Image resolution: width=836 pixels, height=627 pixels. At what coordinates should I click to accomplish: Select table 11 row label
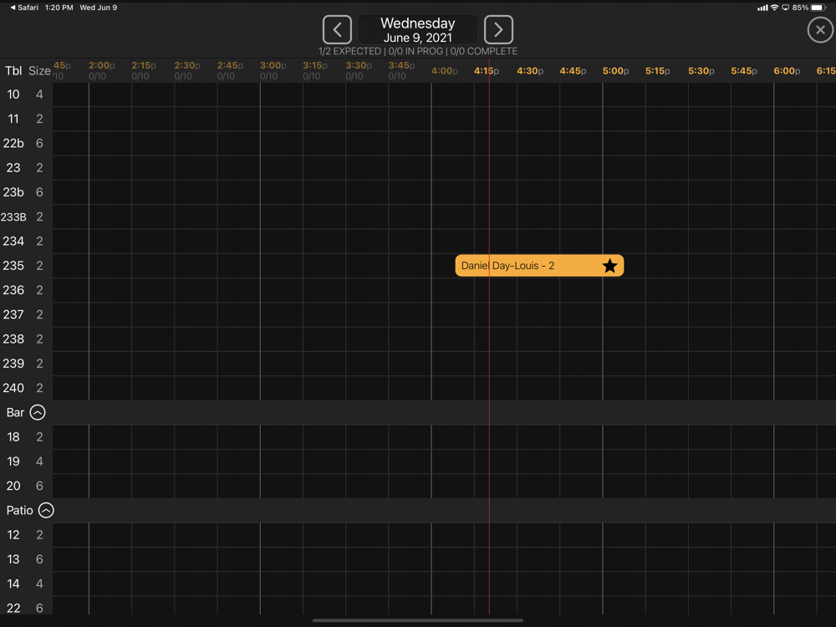(x=13, y=119)
